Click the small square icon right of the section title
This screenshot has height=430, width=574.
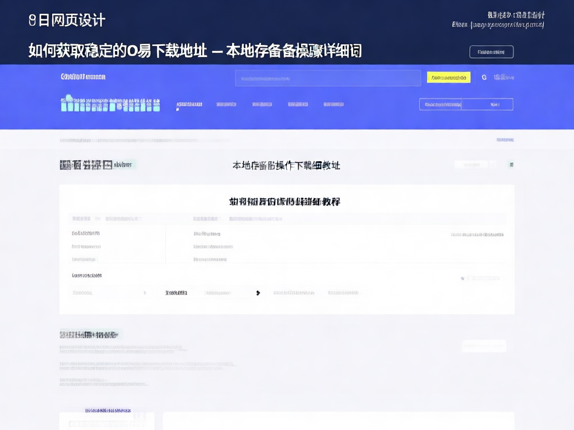511,165
